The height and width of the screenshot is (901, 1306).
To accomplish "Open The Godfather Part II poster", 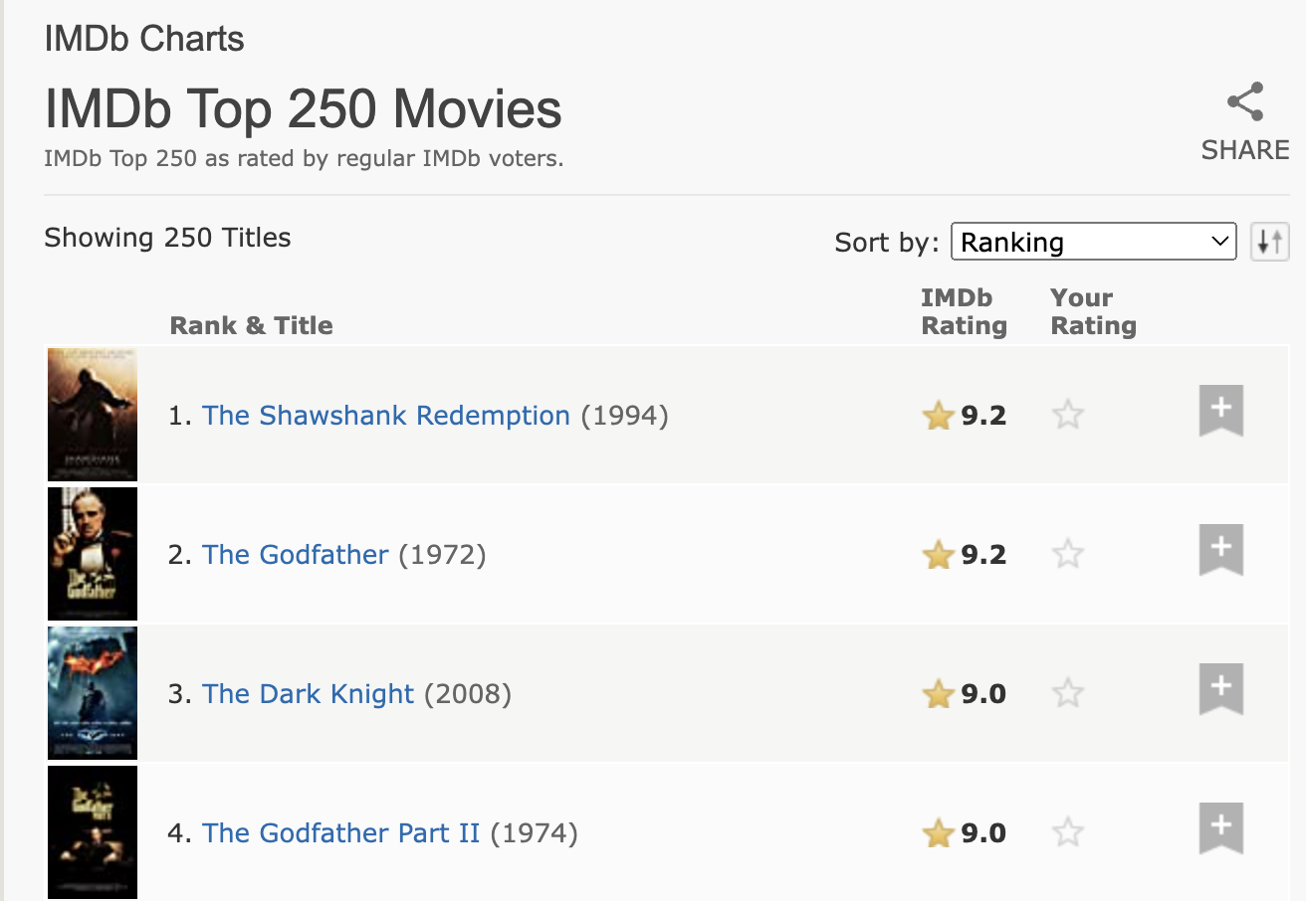I will coord(93,832).
